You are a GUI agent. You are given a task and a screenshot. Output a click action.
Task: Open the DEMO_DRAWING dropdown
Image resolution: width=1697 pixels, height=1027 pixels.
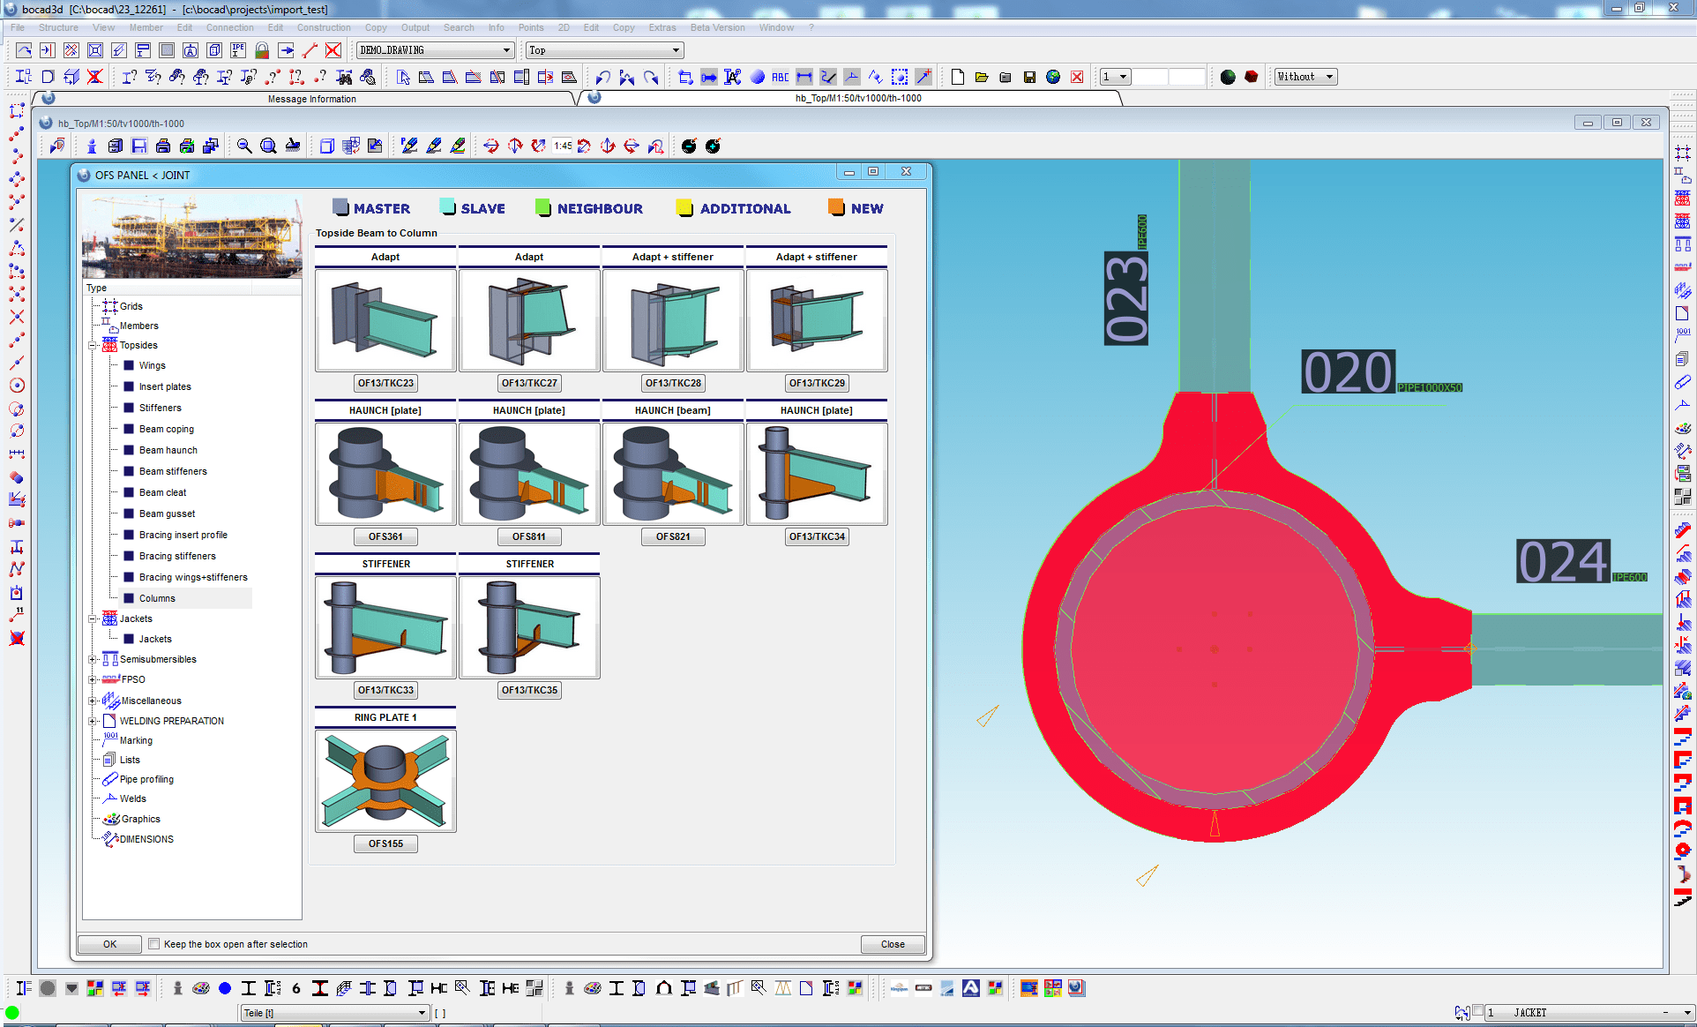tap(506, 50)
